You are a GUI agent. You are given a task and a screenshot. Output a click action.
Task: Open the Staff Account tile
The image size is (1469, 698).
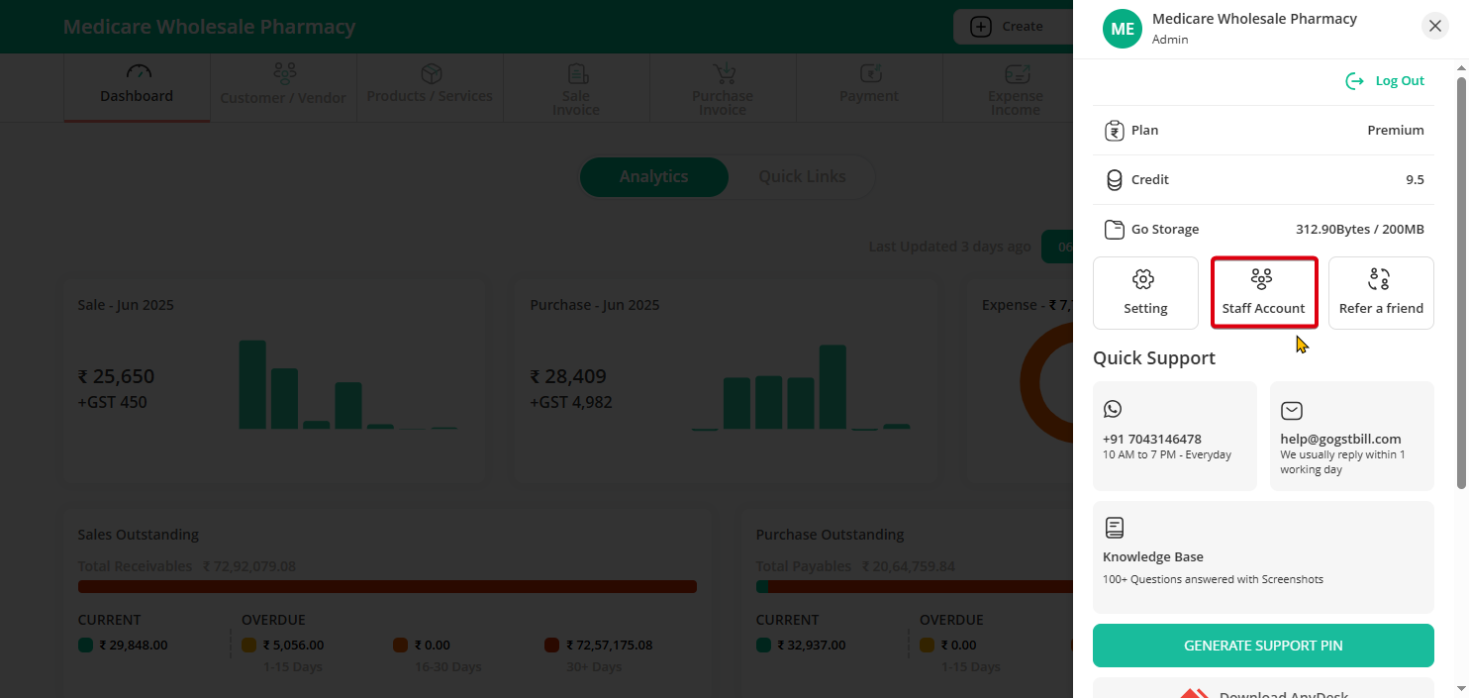1264,293
